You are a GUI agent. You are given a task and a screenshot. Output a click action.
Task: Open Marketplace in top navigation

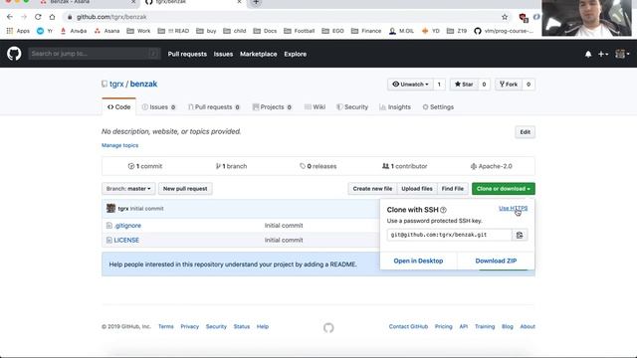pyautogui.click(x=259, y=54)
